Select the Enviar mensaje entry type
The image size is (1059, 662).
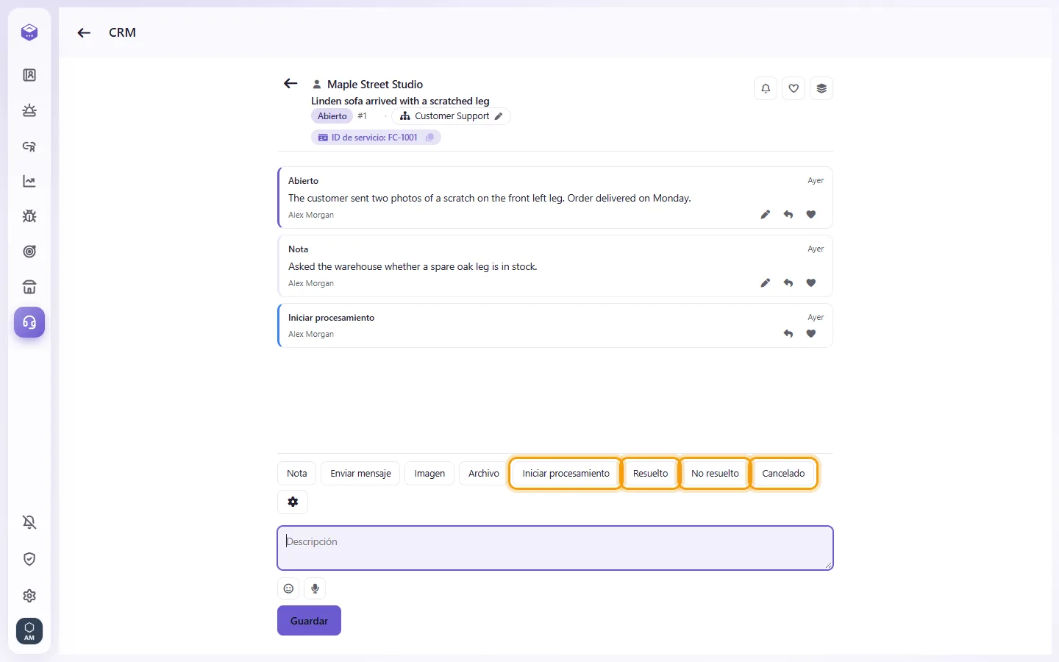pos(360,474)
